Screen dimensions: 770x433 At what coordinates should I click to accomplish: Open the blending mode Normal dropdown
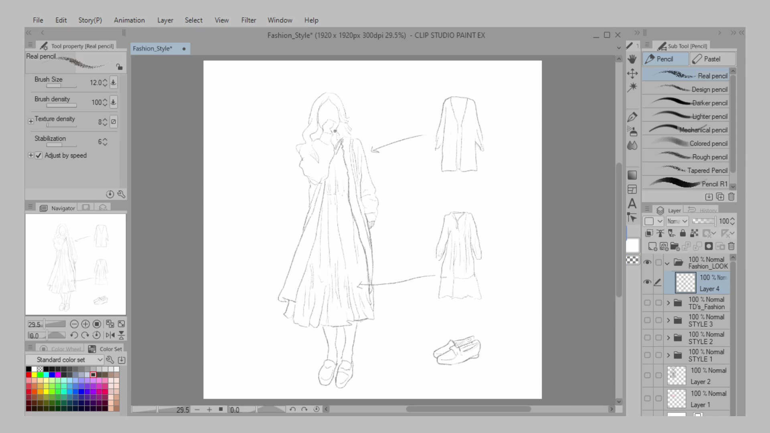pyautogui.click(x=677, y=221)
